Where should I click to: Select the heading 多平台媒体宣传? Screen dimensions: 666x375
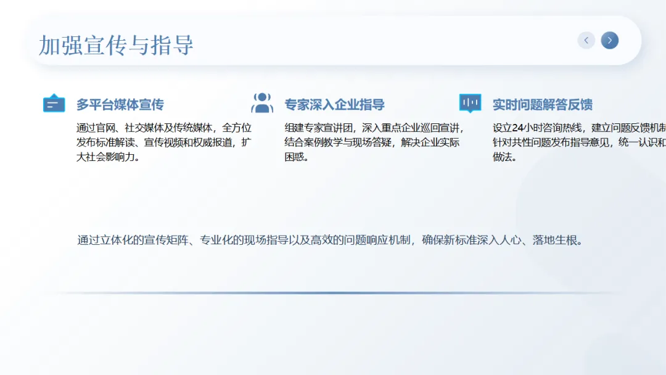[x=120, y=104]
